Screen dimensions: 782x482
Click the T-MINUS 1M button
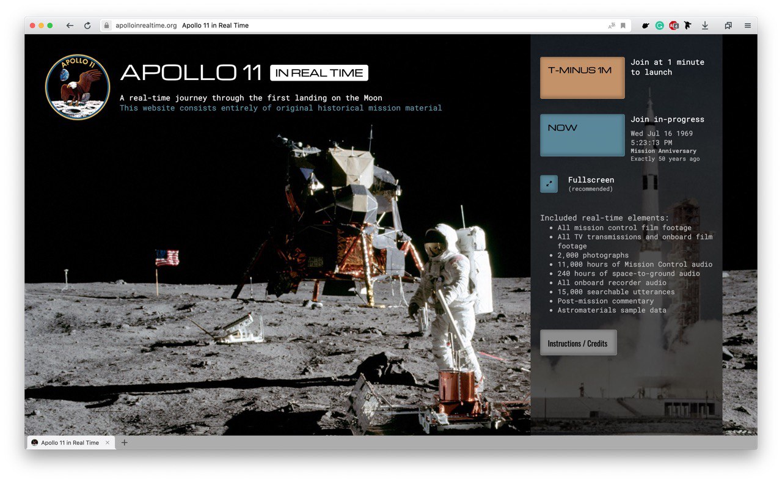click(x=582, y=78)
